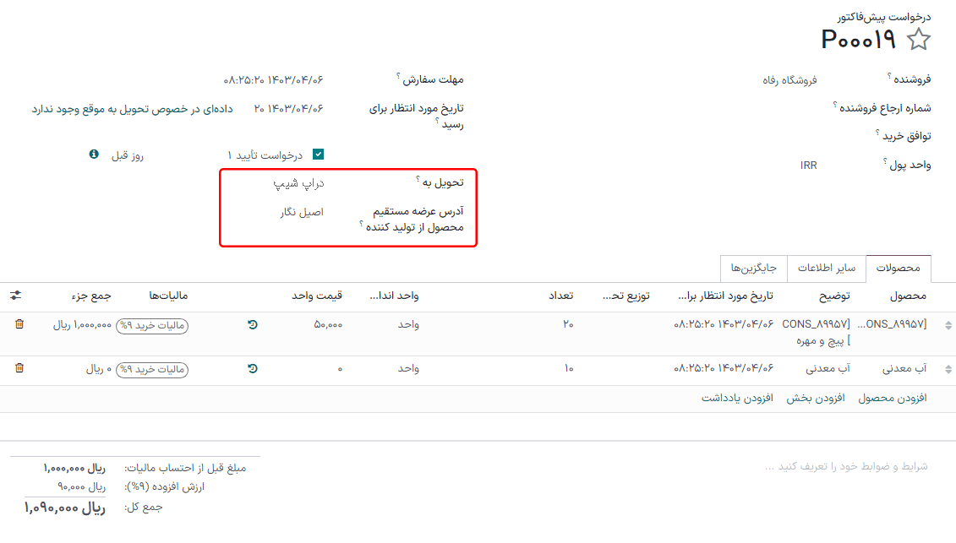Open column settings adjuster icon

pyautogui.click(x=16, y=296)
